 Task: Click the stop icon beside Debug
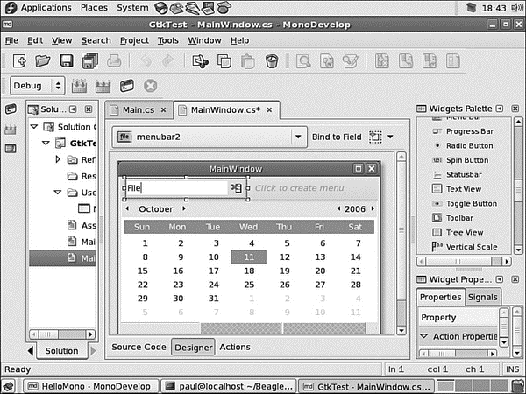pyautogui.click(x=150, y=86)
